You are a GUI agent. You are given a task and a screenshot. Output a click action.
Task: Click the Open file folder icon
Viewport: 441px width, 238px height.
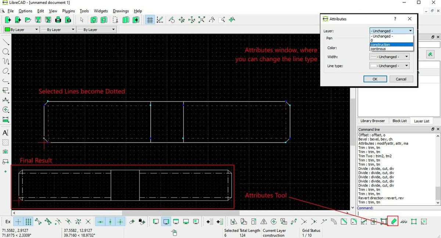pyautogui.click(x=28, y=20)
